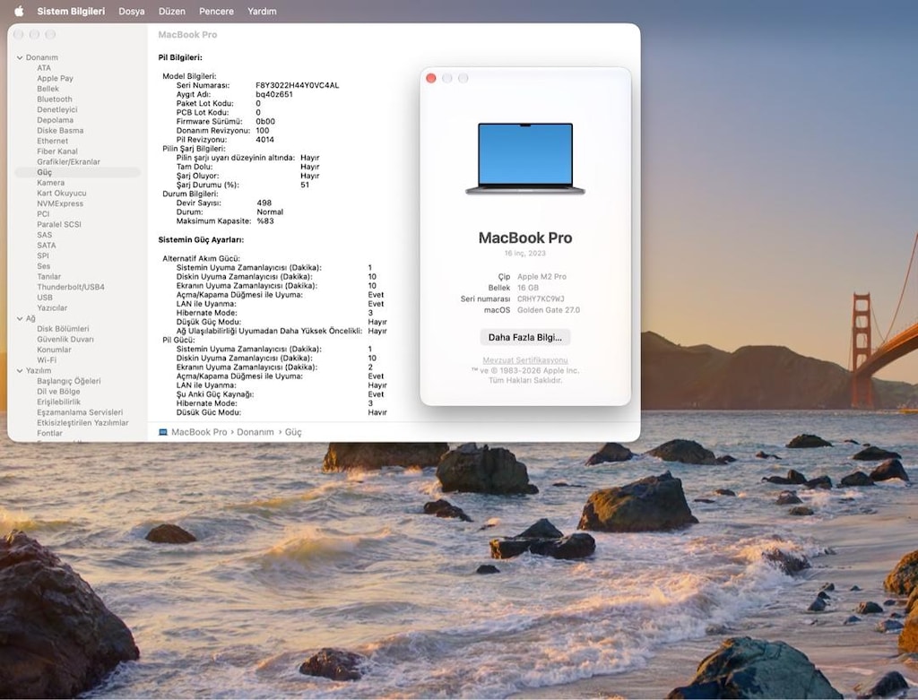Collapse the Yazılım section
The height and width of the screenshot is (700, 918).
pyautogui.click(x=20, y=370)
